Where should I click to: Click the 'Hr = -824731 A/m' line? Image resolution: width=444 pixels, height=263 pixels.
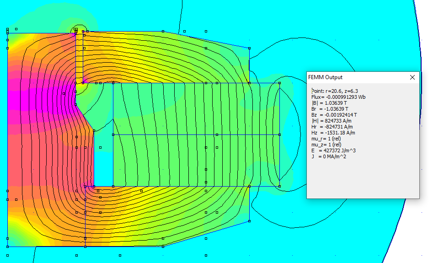[332, 127]
